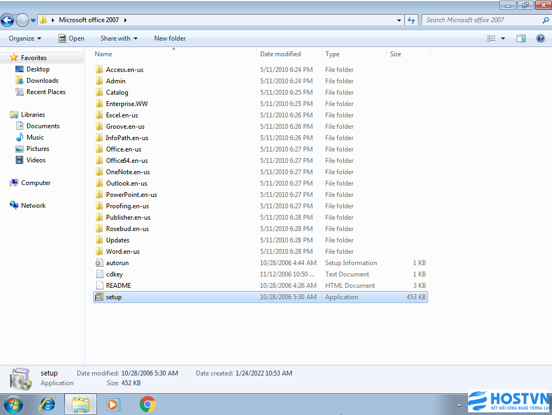Select the Updates folder name
The height and width of the screenshot is (415, 552).
click(x=117, y=240)
